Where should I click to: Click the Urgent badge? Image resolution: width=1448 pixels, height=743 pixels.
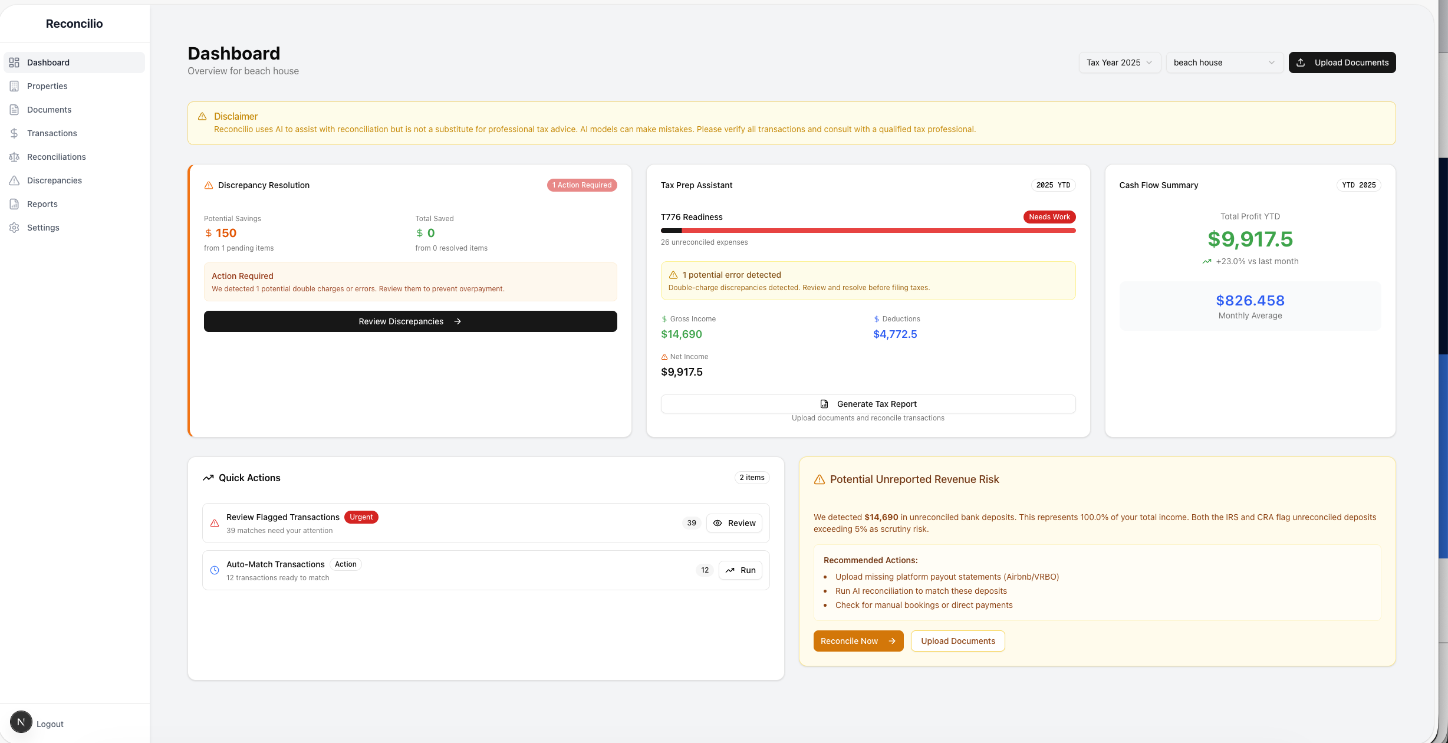(x=361, y=517)
